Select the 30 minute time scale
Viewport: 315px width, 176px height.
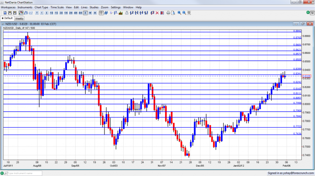click(x=61, y=13)
